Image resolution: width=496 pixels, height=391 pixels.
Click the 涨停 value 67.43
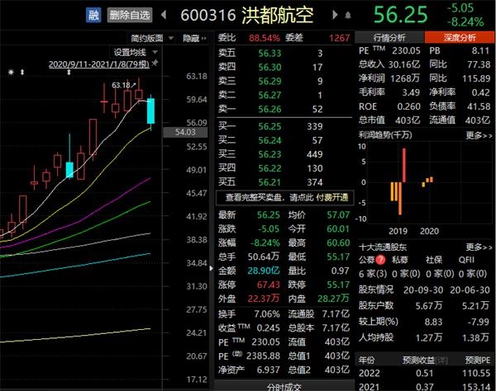pyautogui.click(x=268, y=285)
